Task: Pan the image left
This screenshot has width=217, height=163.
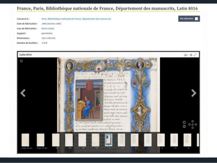Action: [189, 125]
